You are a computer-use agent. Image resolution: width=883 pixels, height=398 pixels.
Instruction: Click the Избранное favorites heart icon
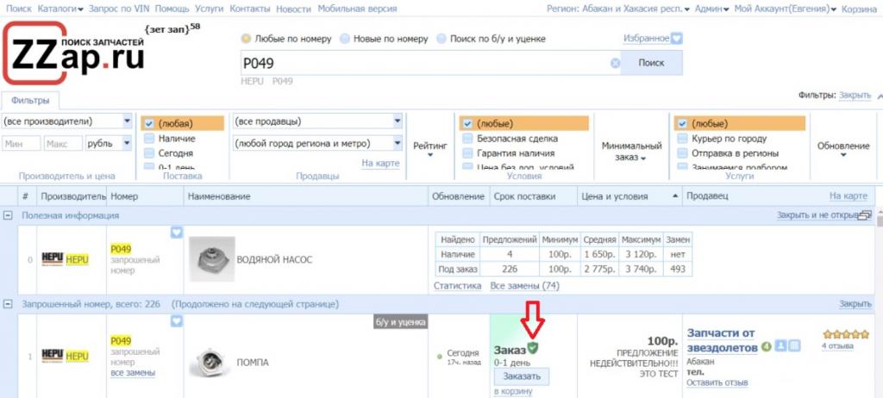point(677,39)
